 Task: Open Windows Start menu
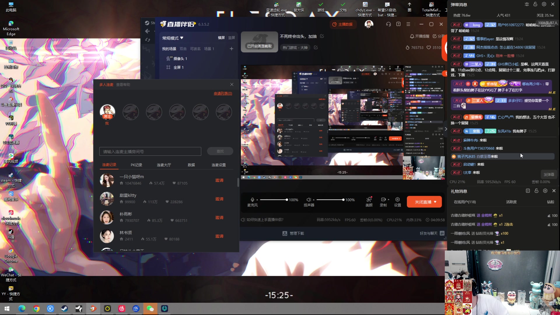point(7,309)
